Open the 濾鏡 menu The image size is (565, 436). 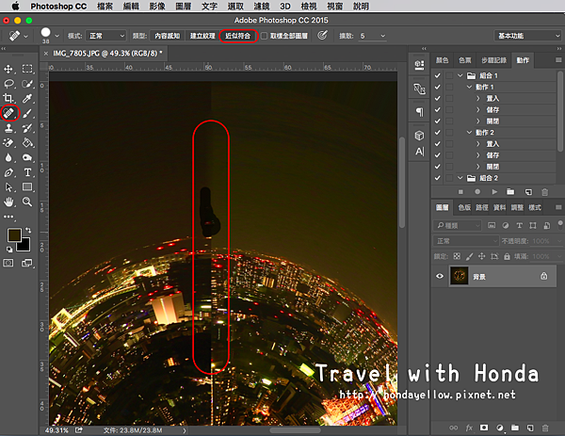[x=262, y=7]
